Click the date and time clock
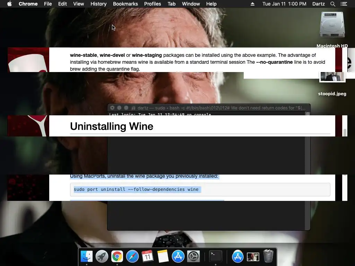This screenshot has width=355, height=266. [x=284, y=4]
